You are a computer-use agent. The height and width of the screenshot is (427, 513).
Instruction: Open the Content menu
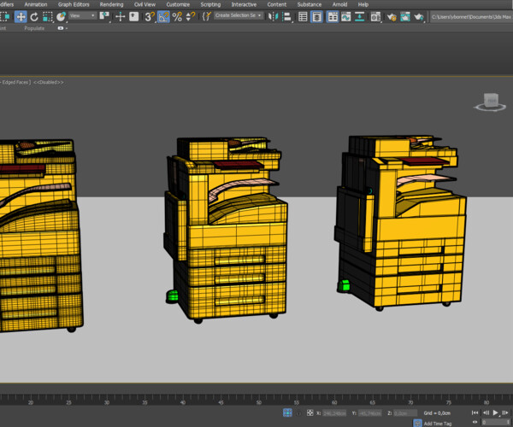(x=277, y=4)
